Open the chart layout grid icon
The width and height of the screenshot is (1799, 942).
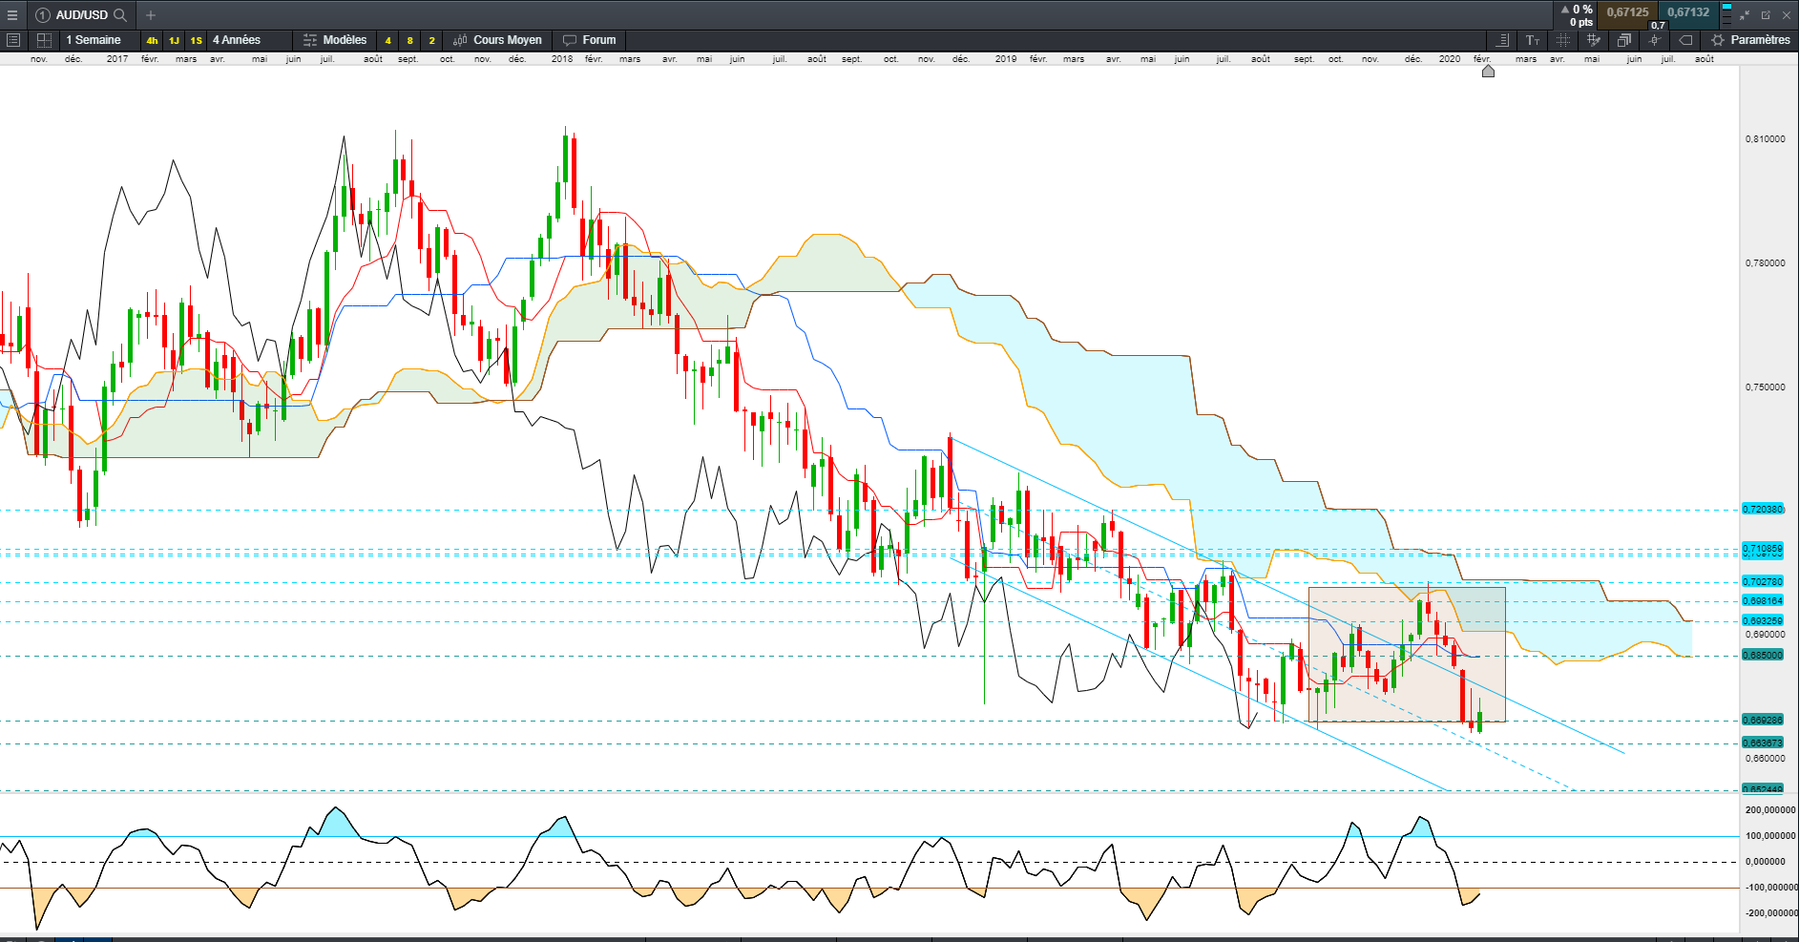44,40
